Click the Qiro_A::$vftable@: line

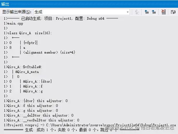tap(23, 67)
